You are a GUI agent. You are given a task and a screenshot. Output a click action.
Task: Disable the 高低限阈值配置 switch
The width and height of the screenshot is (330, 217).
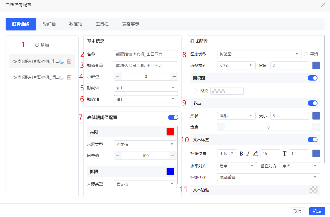point(173,117)
